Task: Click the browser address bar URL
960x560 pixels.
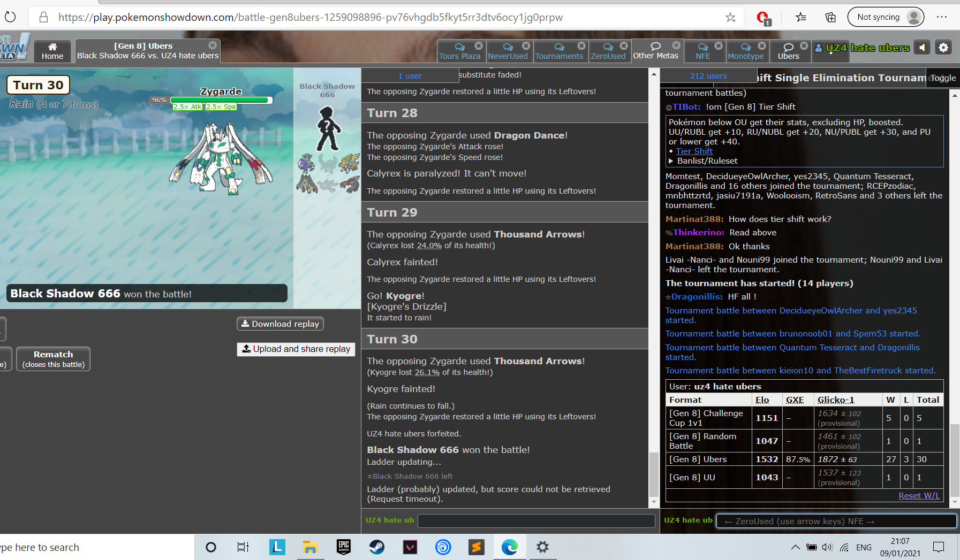Action: [311, 17]
